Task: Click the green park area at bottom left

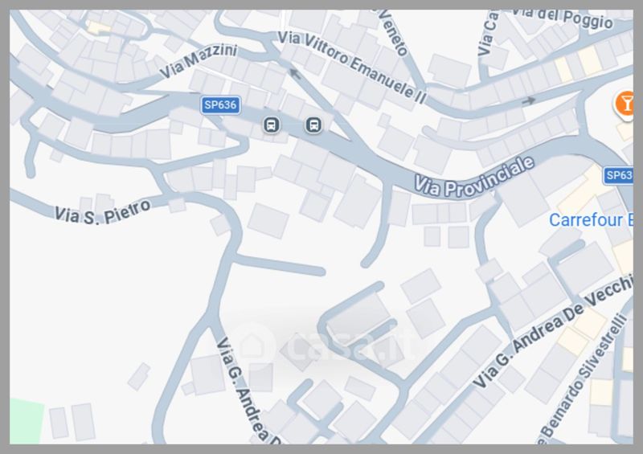Action: (27, 421)
